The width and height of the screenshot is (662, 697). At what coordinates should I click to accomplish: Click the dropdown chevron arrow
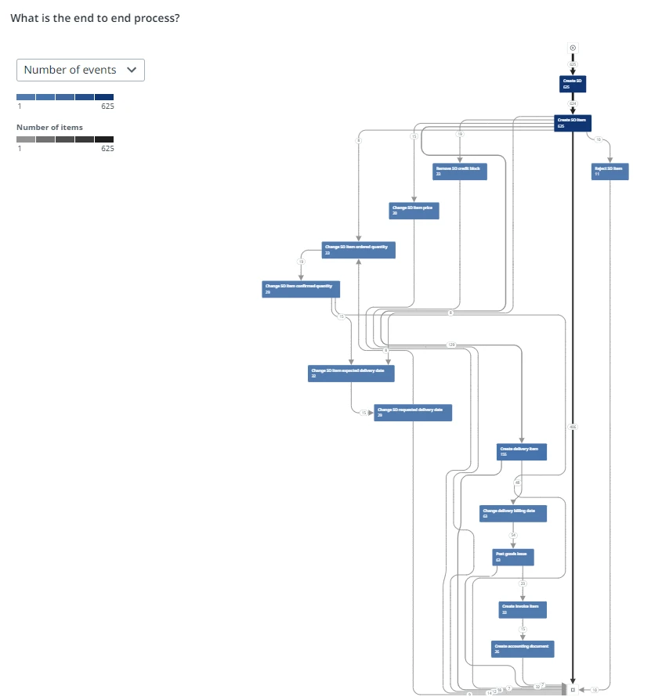point(132,70)
